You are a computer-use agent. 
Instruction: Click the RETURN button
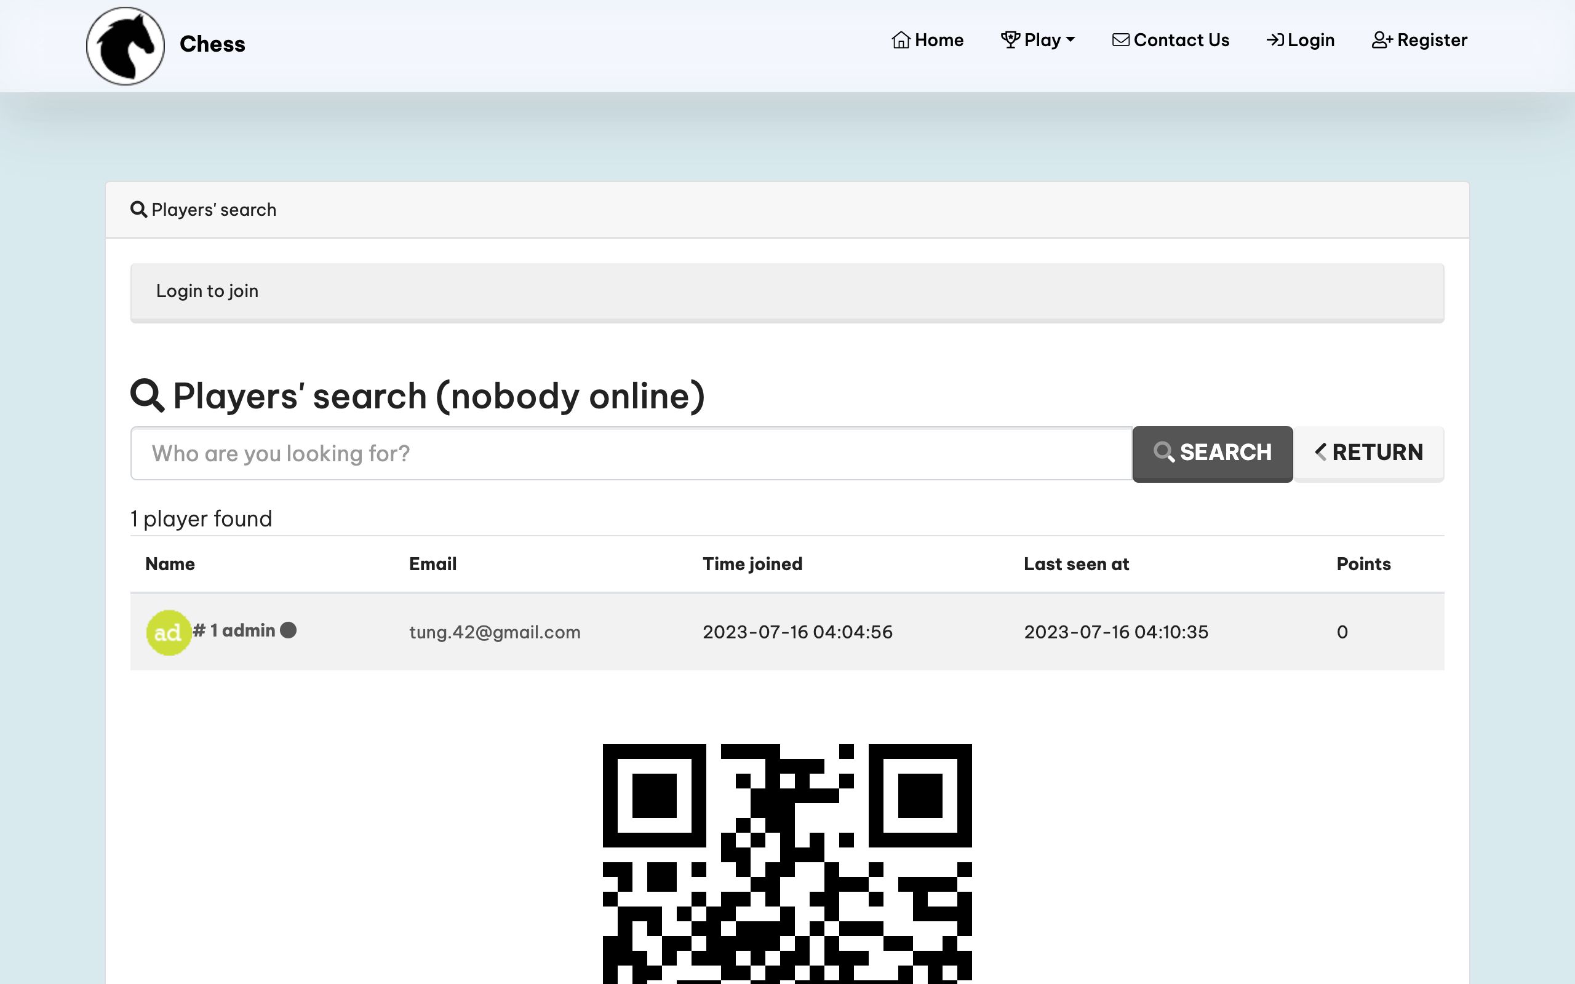click(1369, 454)
